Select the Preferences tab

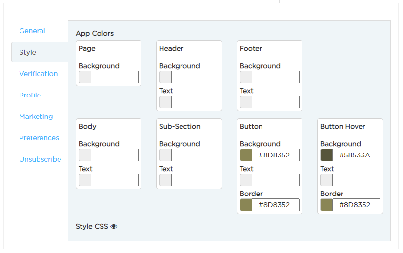pyautogui.click(x=39, y=138)
